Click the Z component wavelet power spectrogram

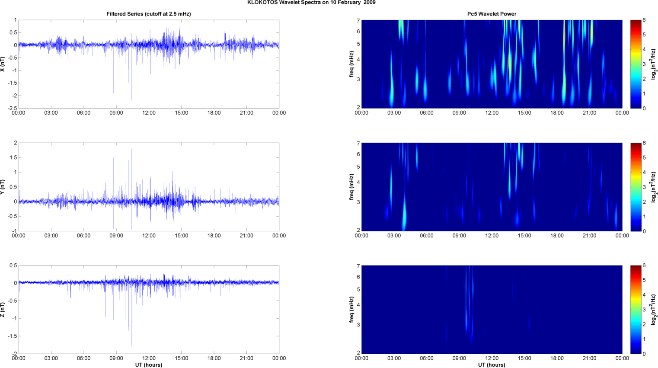click(492, 310)
